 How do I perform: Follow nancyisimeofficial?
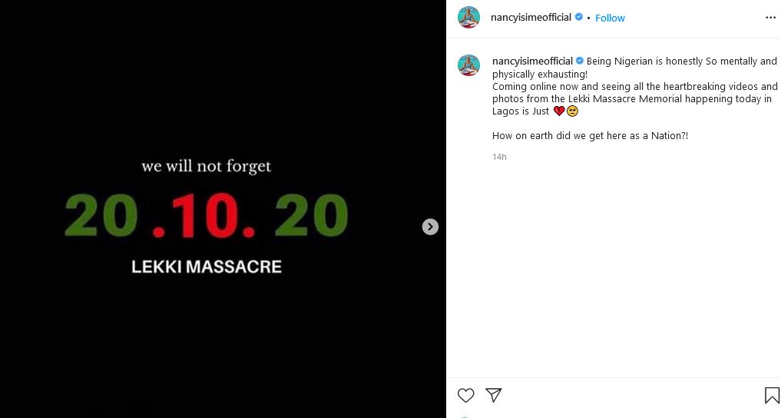click(610, 18)
